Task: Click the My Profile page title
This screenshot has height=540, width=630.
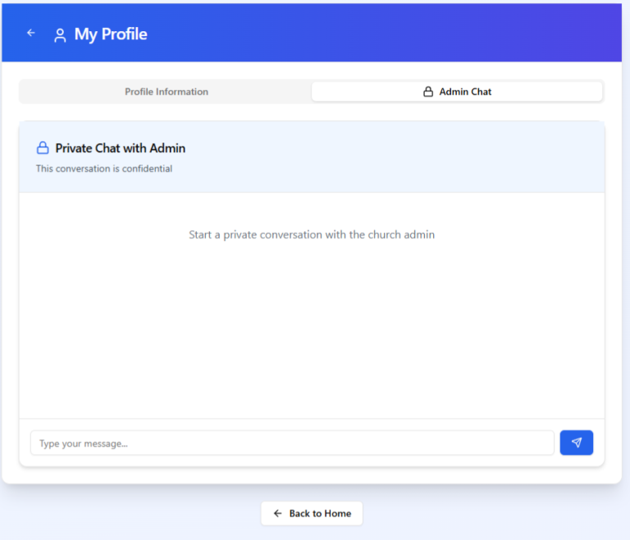Action: pos(111,34)
